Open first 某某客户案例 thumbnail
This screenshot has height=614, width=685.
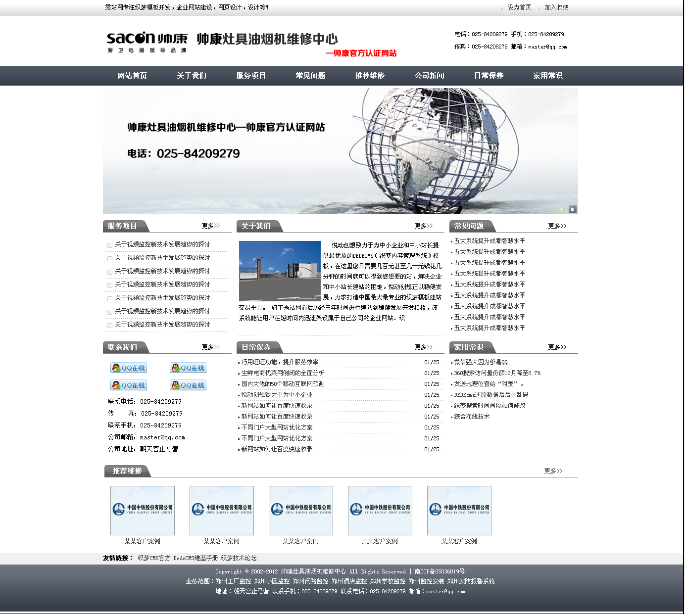coord(143,511)
